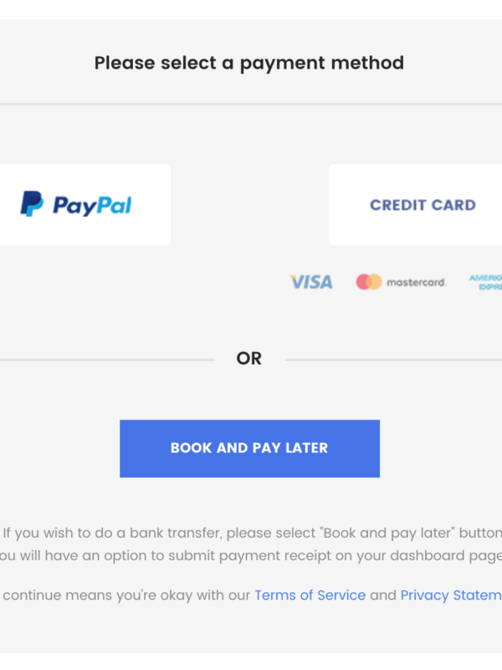Click the OR divider label
Screen dimensions: 502x670
(x=249, y=358)
